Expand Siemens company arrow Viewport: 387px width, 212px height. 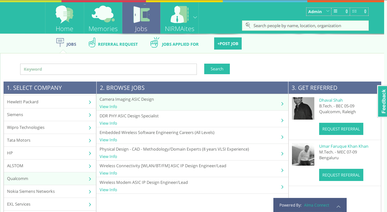(90, 115)
